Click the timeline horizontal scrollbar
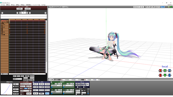The height and width of the screenshot is (97, 173). point(27,74)
